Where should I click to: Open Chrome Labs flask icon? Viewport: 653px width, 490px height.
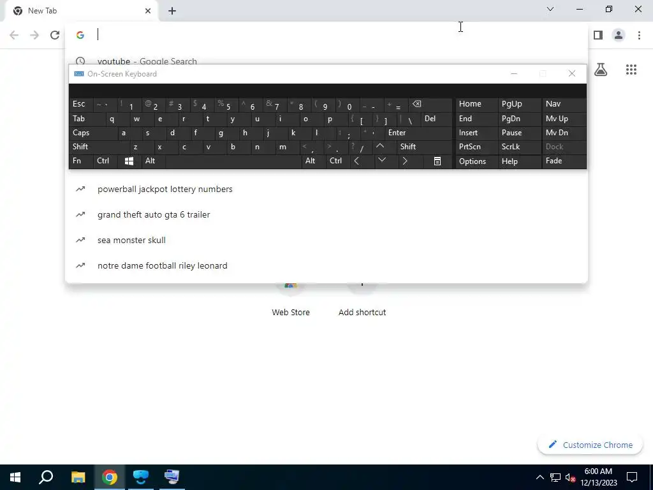(601, 70)
